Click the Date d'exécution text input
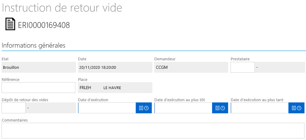Viewport: 306px width, 140px height. 107,108
